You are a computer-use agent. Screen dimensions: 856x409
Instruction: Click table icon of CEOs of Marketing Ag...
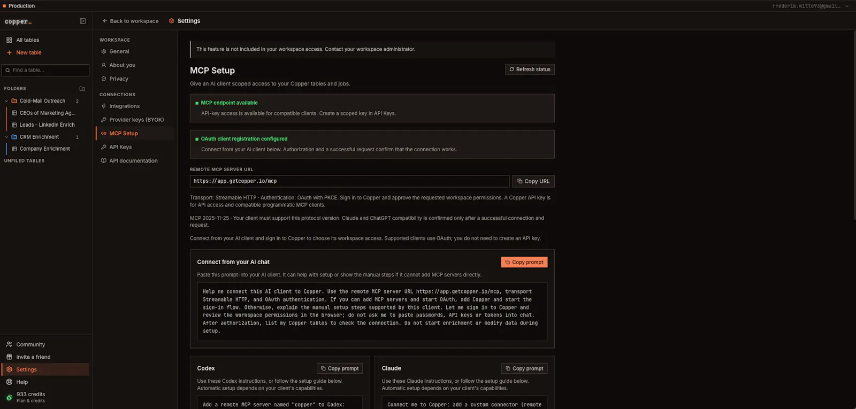[14, 113]
